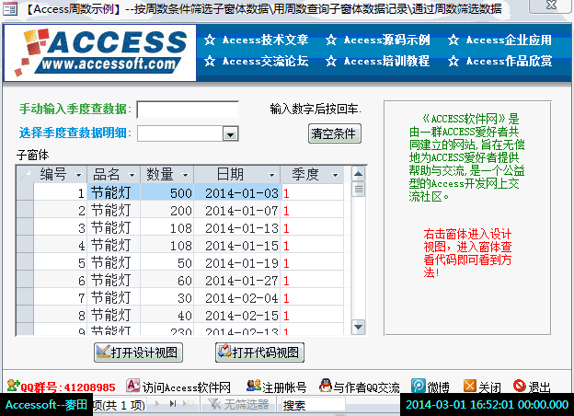Image resolution: width=574 pixels, height=416 pixels.
Task: Open 日期 column filter dropdown
Action: point(271,175)
